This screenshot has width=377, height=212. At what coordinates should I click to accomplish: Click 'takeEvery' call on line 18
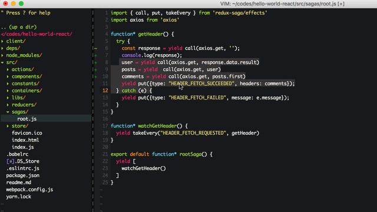[x=145, y=133]
